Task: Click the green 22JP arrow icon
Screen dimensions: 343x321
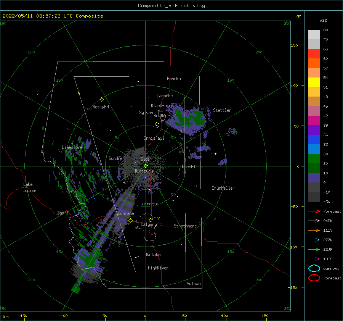Action: [x=314, y=249]
